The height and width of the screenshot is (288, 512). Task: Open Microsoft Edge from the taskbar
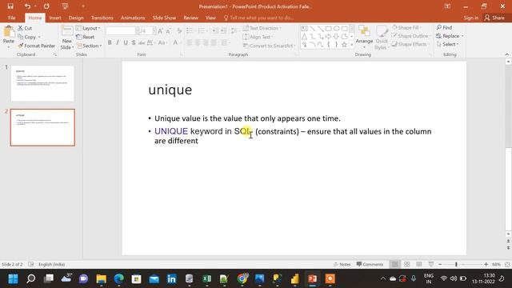tap(119, 278)
